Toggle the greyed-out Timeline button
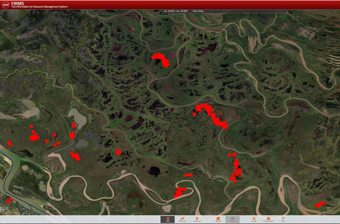 [x=233, y=219]
